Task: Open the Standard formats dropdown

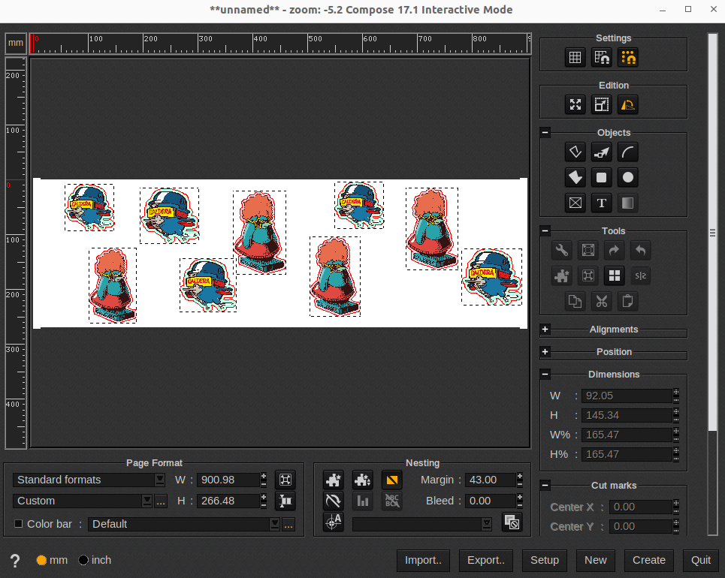Action: click(86, 480)
